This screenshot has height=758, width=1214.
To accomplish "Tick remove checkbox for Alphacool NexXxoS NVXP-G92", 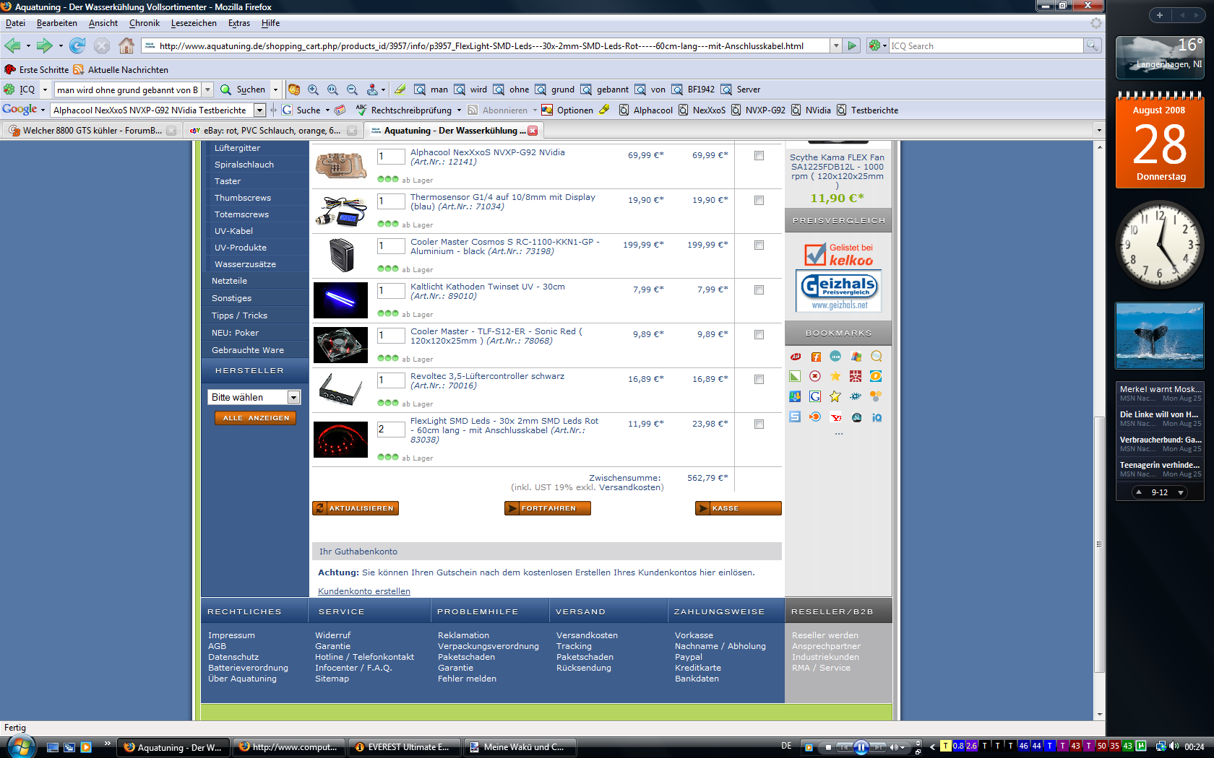I will tap(759, 155).
